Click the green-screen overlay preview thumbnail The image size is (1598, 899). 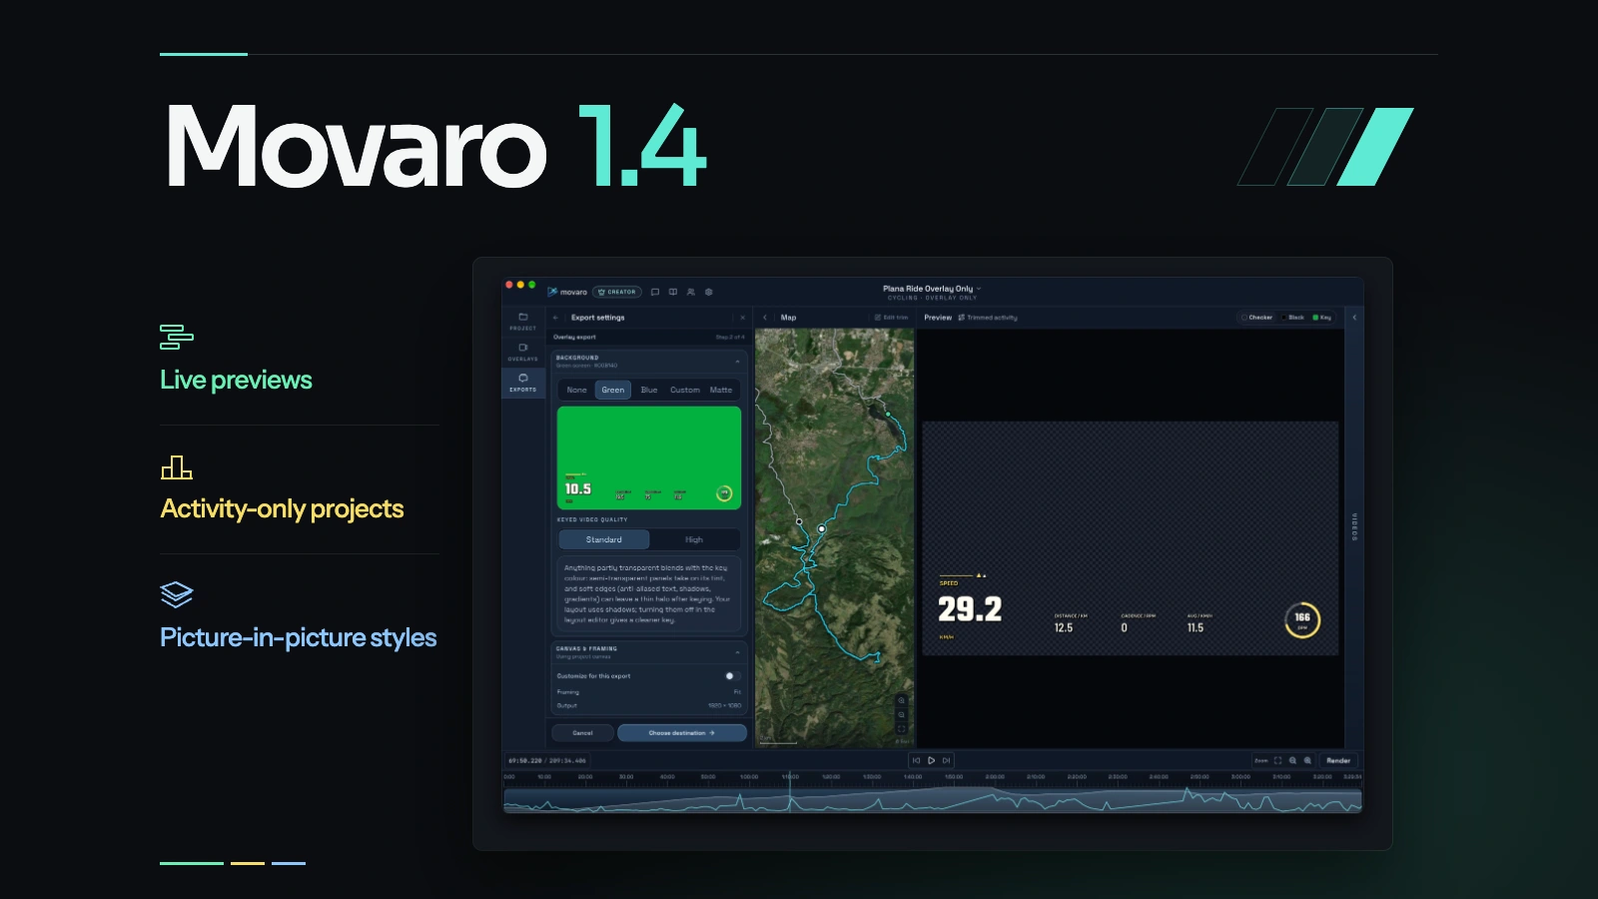649,457
